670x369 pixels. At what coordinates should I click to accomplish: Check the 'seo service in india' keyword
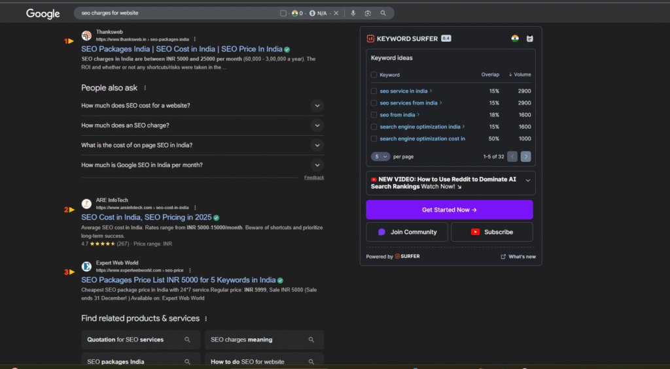point(374,91)
